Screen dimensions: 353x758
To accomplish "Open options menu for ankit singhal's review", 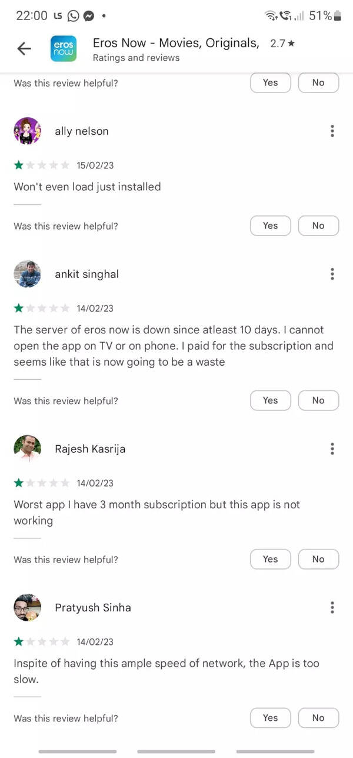I will (x=332, y=274).
